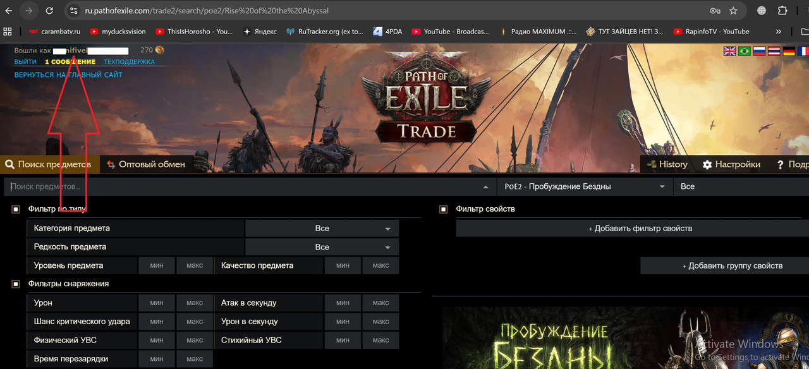
Task: Click the address bar URL
Action: pyautogui.click(x=207, y=11)
